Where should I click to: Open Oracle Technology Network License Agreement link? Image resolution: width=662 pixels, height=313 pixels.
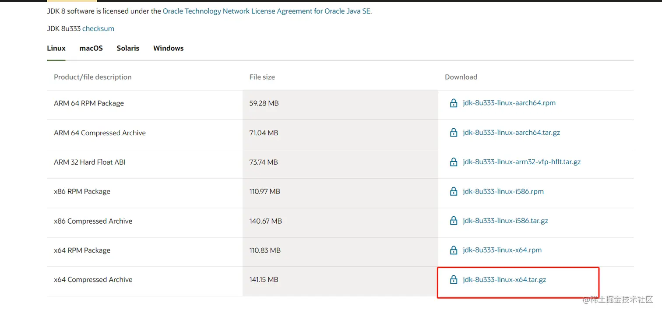pyautogui.click(x=267, y=11)
